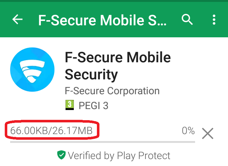Click the download progress bar
This screenshot has height=166, width=228.
coord(103,142)
